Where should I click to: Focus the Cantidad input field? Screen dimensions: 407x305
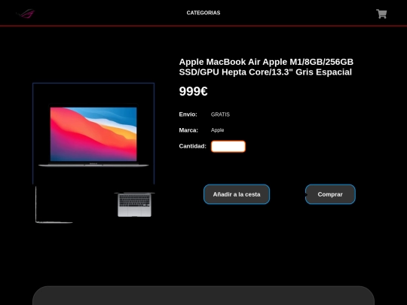(228, 146)
